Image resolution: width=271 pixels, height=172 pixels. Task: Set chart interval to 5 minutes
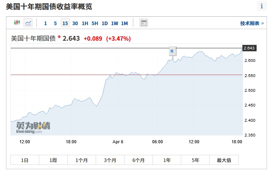point(55,23)
